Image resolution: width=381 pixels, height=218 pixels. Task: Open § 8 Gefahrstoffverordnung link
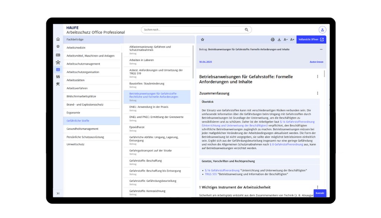pos(286,144)
